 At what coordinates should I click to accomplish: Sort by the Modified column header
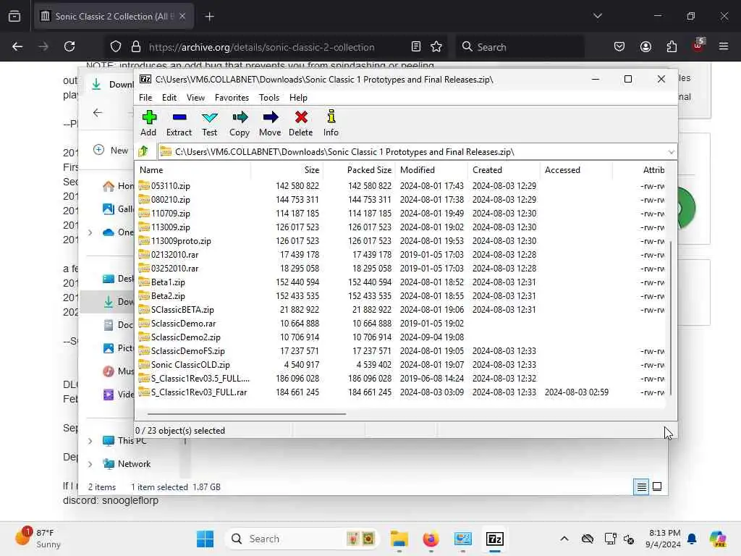point(431,169)
